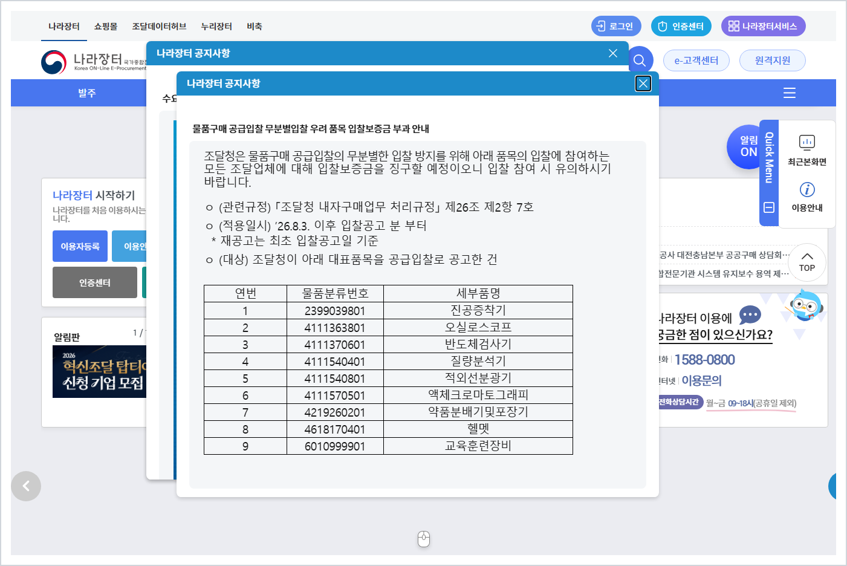
Task: Click table cell 진공증착기
Action: pyautogui.click(x=478, y=311)
